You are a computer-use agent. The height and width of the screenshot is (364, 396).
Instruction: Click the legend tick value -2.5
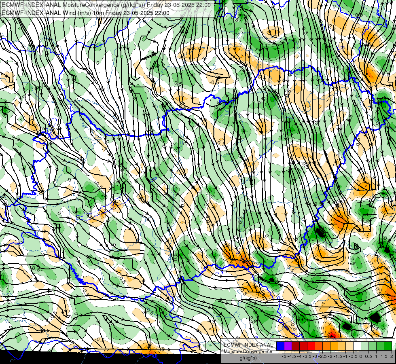tap(322, 356)
